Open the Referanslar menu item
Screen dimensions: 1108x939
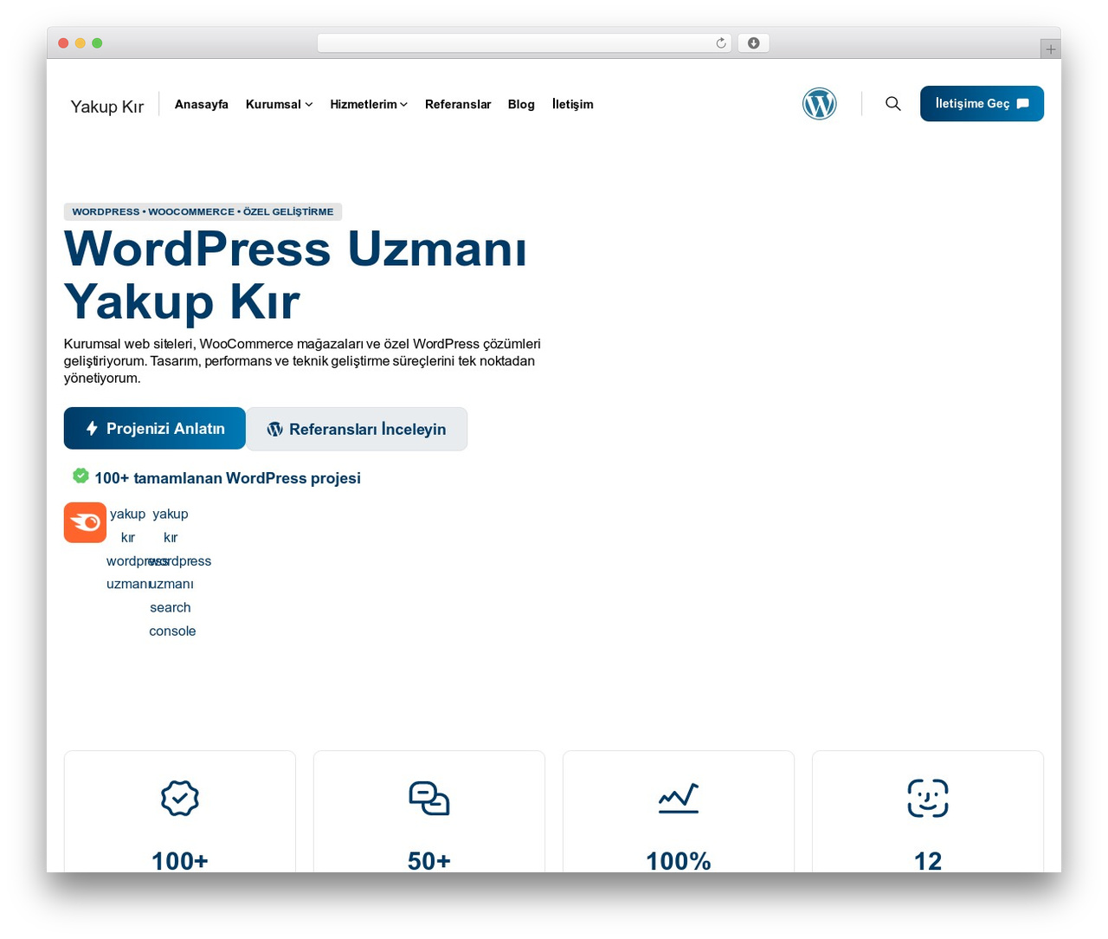(458, 104)
